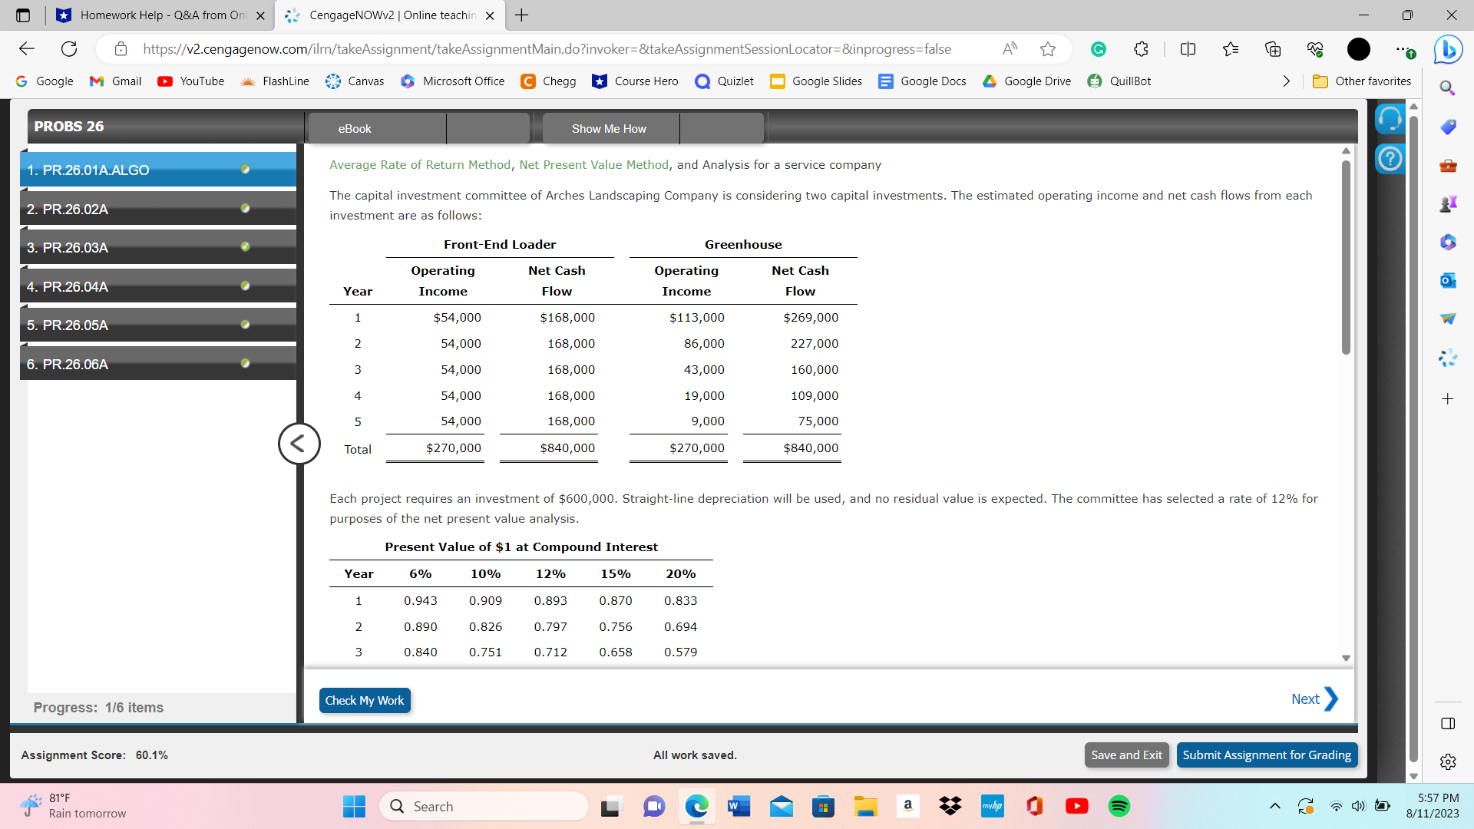Click the headset support icon

click(1390, 120)
